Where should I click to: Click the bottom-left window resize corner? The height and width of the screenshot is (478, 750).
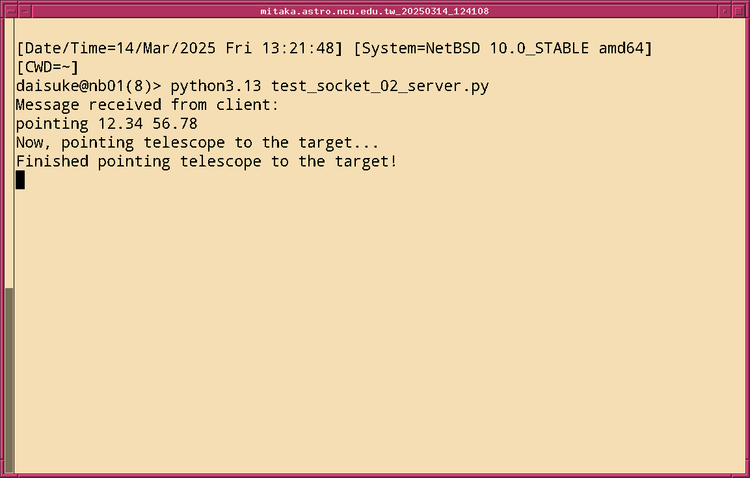point(3,475)
